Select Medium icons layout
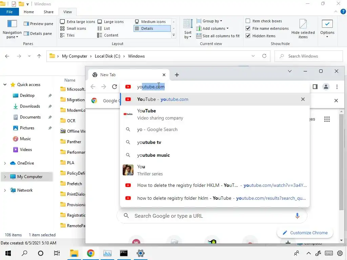The width and height of the screenshot is (347, 260). click(150, 22)
